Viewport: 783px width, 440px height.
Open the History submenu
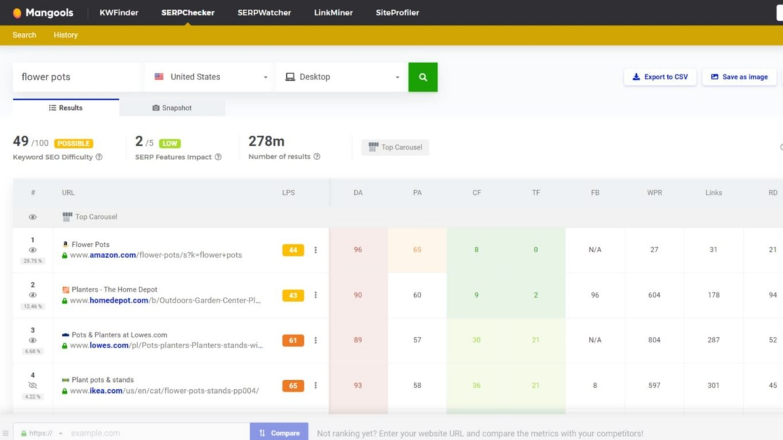65,35
